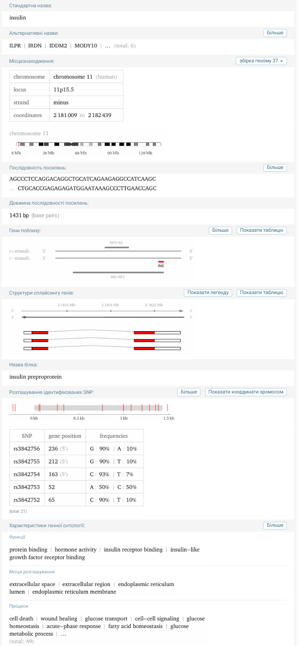
Task: Select the IGF2-AS gene bar
Action: coord(117,248)
